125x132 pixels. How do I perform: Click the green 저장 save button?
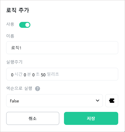pos(91,118)
